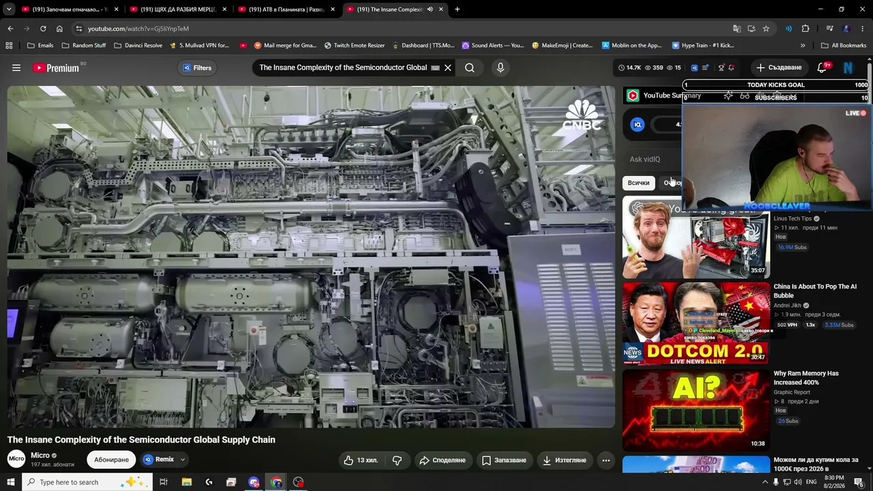Like the video with thumbs up

(x=361, y=460)
